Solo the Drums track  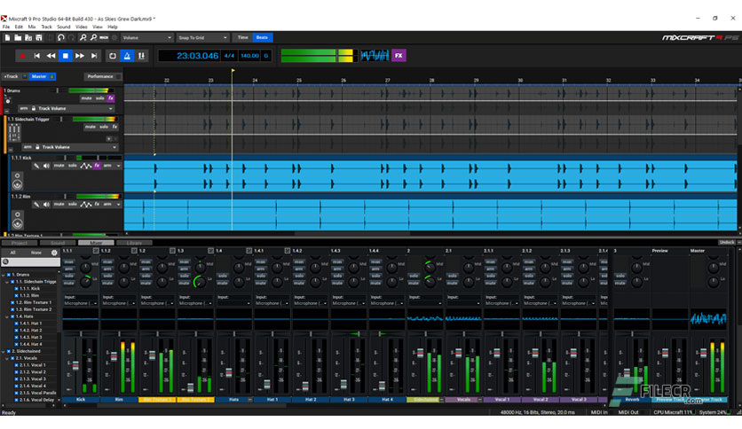99,98
